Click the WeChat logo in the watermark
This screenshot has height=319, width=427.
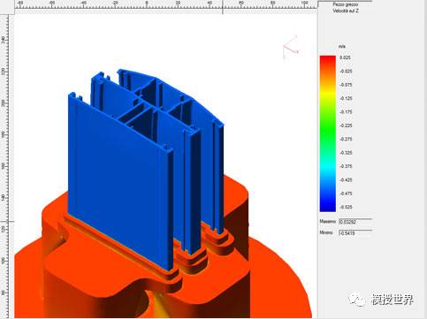357,300
